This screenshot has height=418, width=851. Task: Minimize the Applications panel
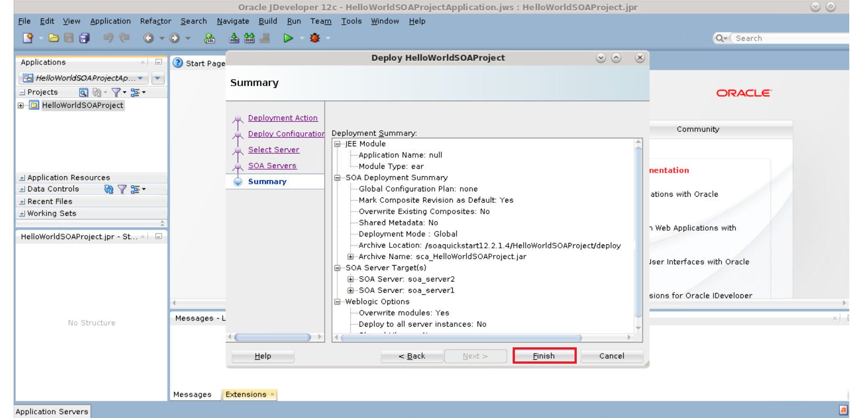[x=159, y=62]
